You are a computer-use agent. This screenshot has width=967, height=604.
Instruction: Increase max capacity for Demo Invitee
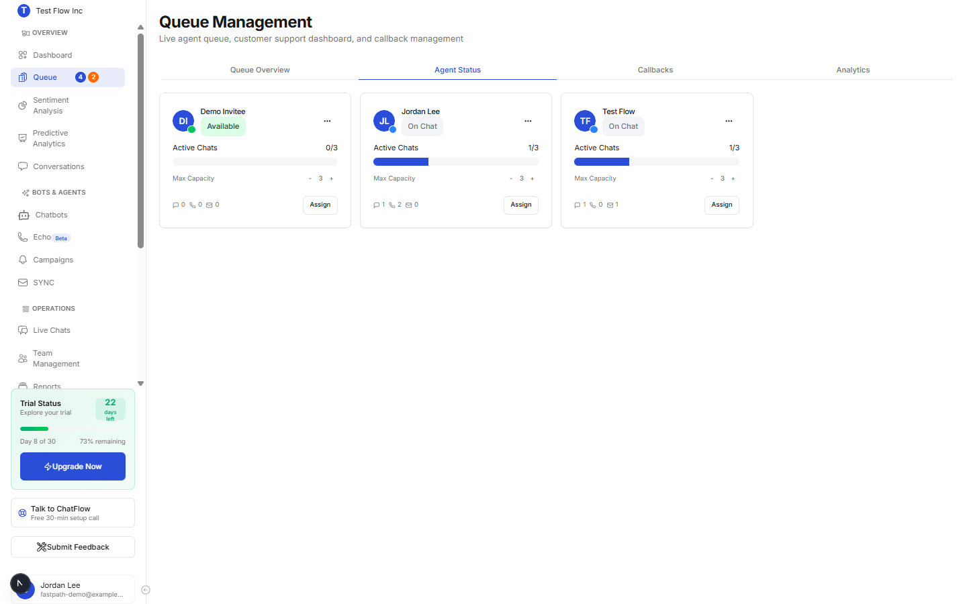(x=332, y=179)
